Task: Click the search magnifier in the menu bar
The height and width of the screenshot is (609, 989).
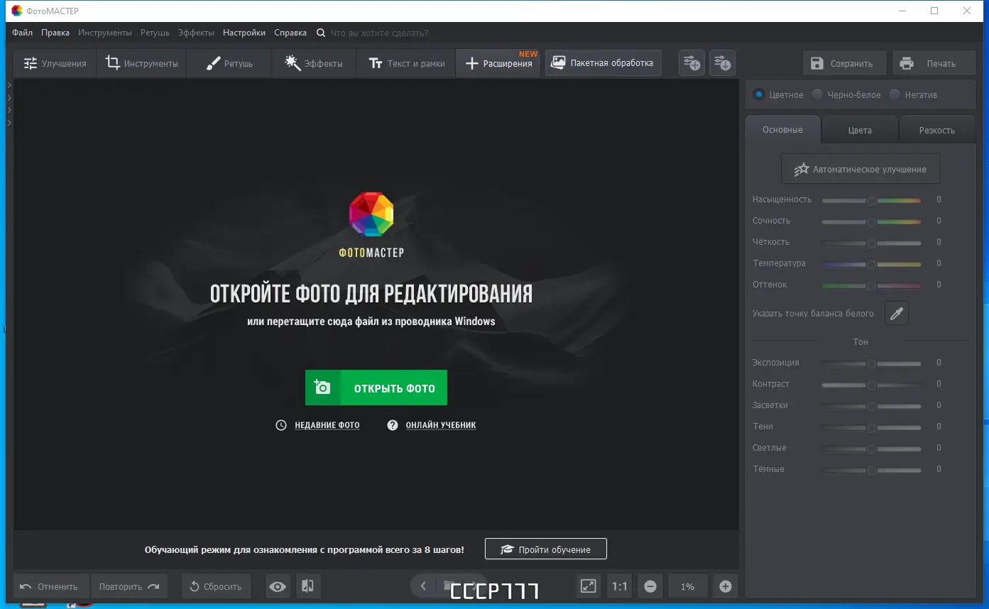Action: (320, 33)
